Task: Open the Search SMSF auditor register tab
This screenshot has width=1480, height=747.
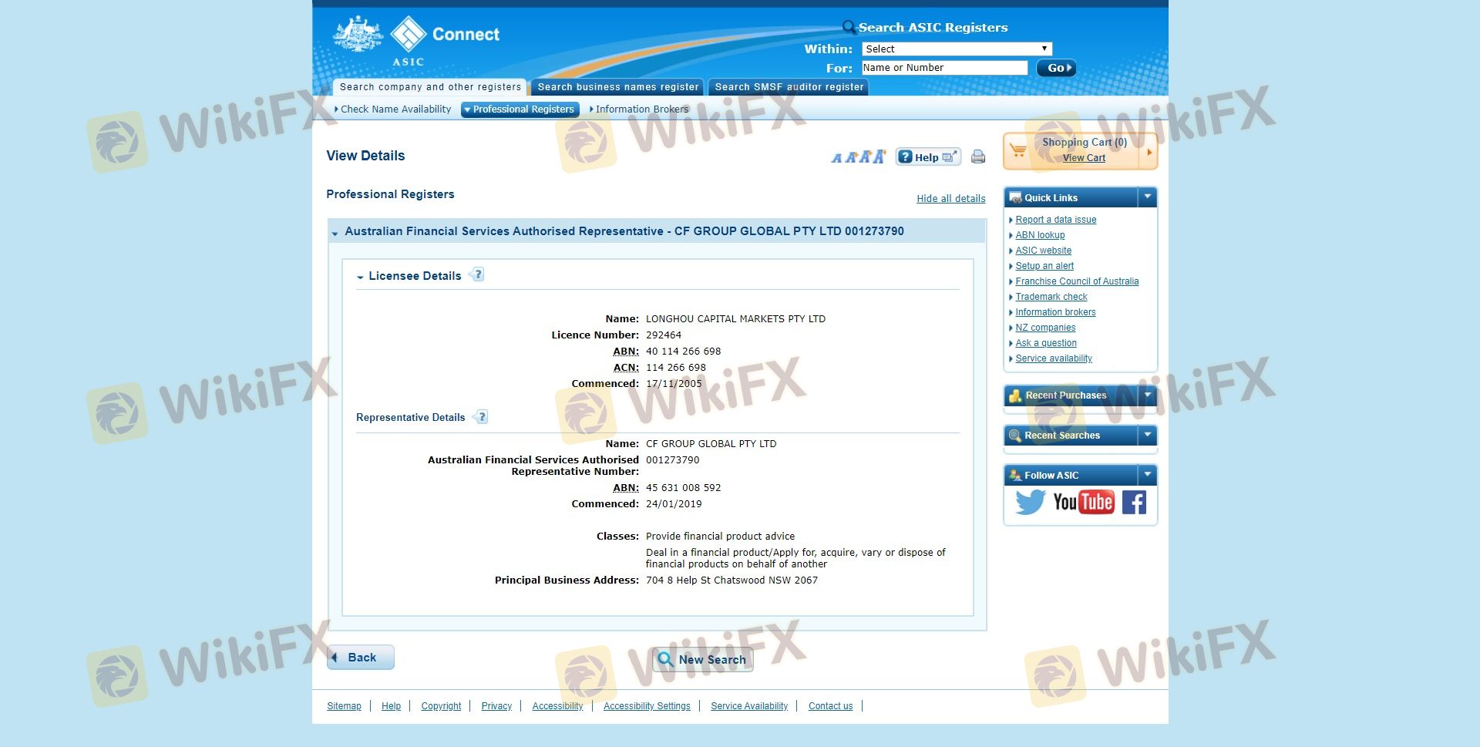Action: [789, 87]
